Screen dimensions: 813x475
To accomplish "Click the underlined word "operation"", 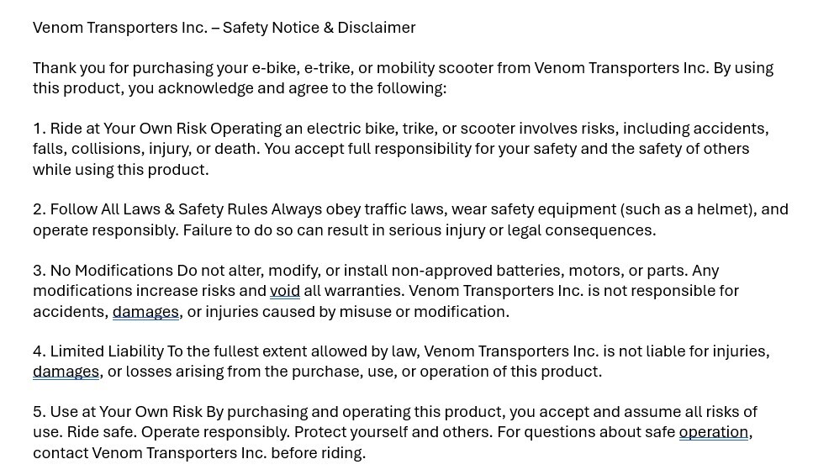I will click(714, 432).
